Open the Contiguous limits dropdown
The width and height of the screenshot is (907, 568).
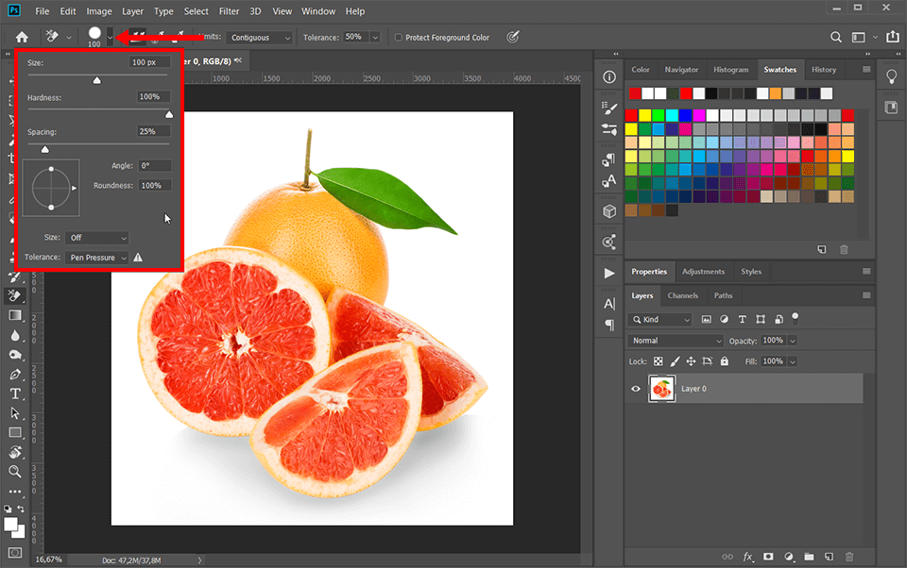click(261, 37)
